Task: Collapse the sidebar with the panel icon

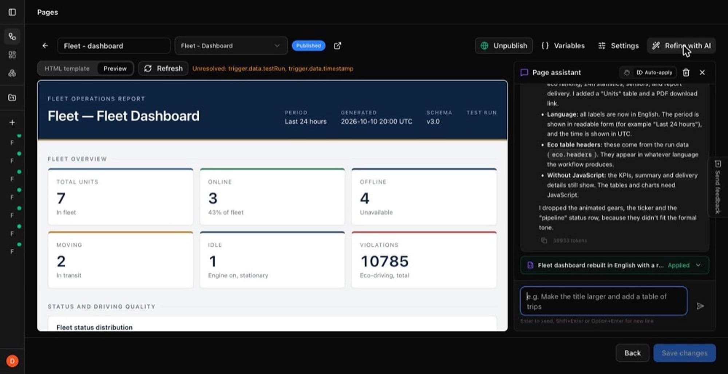Action: pyautogui.click(x=12, y=12)
